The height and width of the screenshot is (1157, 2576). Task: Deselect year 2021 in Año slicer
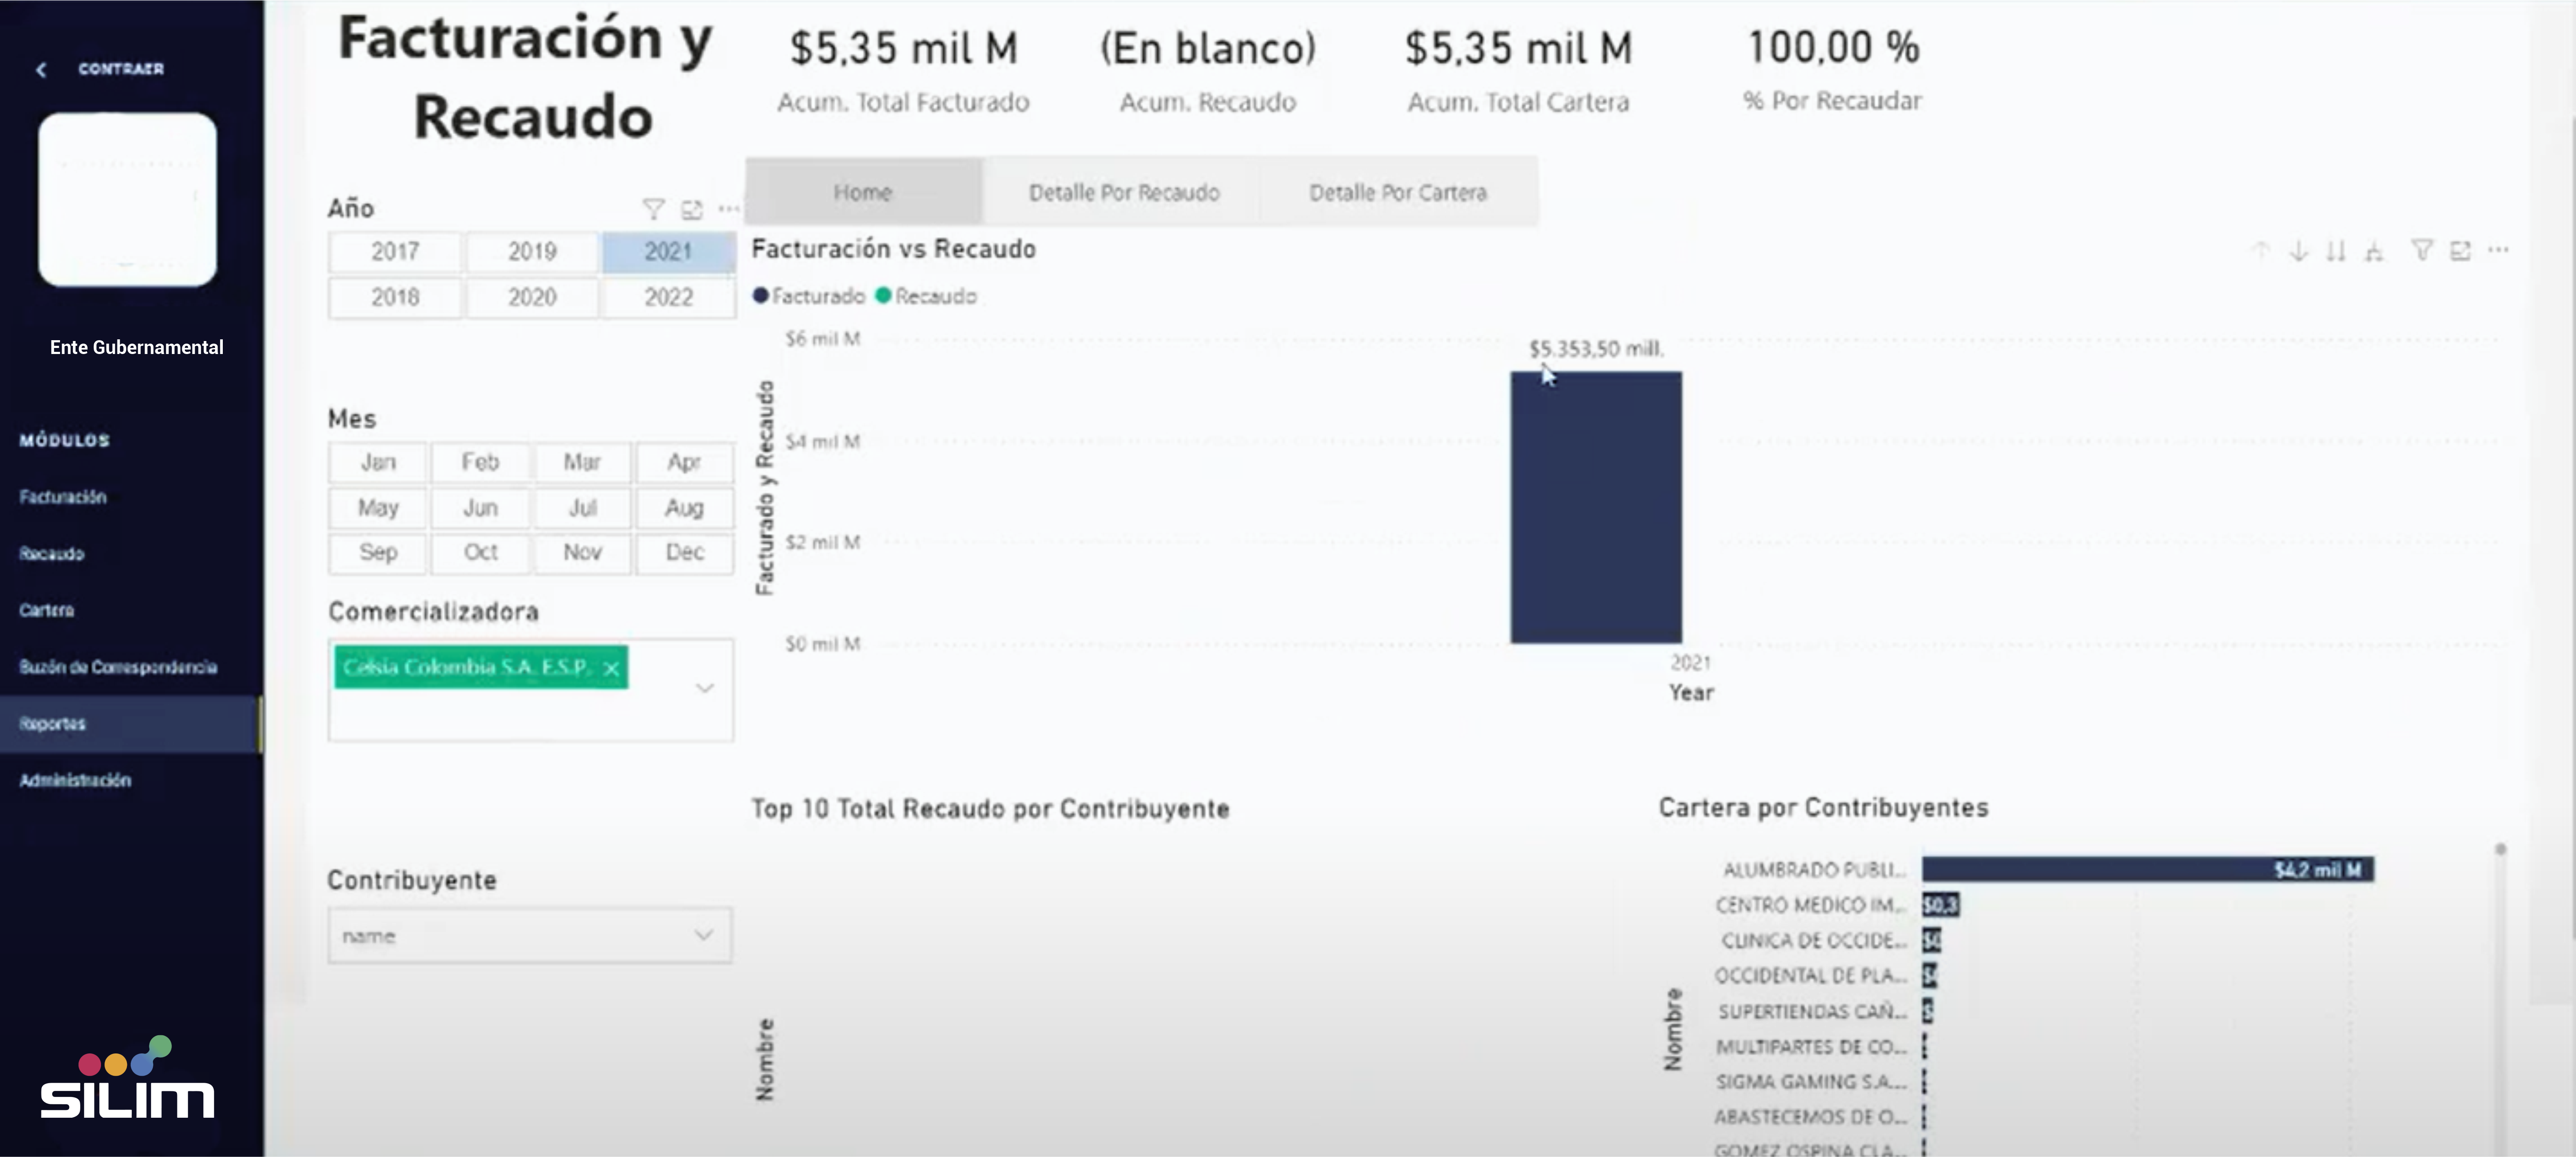(x=668, y=252)
